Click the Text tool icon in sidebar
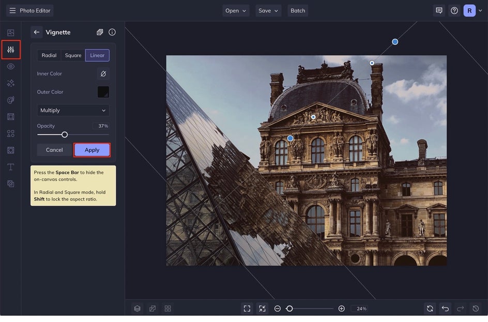Image resolution: width=488 pixels, height=322 pixels. point(11,167)
